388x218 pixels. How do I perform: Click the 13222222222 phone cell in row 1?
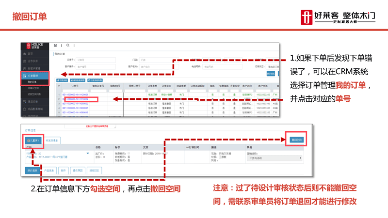point(263,94)
